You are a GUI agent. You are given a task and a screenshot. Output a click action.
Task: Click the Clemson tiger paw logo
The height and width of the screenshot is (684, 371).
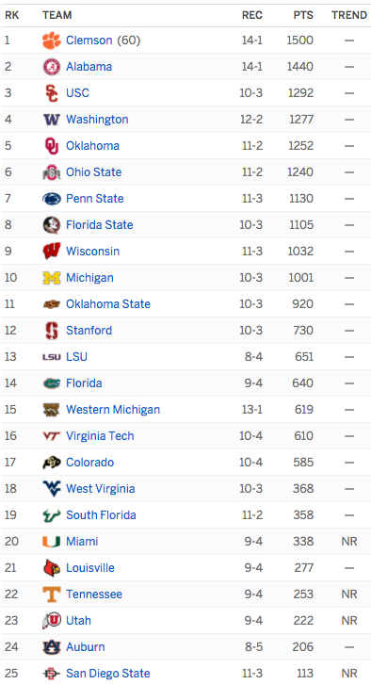click(x=52, y=41)
